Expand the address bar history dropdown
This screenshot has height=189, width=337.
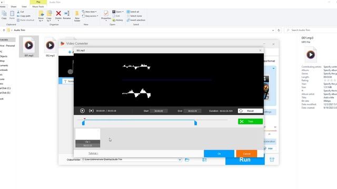(x=273, y=30)
